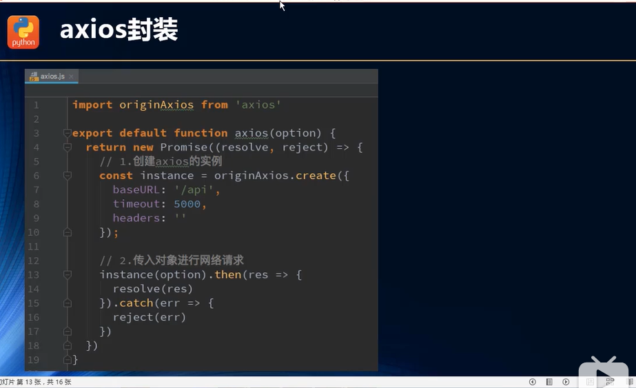Switch to slide sorter view icon
Screen dimensions: 636x388
pyautogui.click(x=610, y=382)
